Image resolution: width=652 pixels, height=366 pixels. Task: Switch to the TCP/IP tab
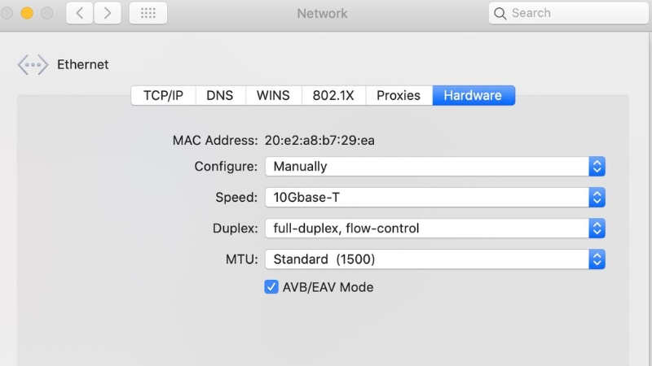coord(164,95)
